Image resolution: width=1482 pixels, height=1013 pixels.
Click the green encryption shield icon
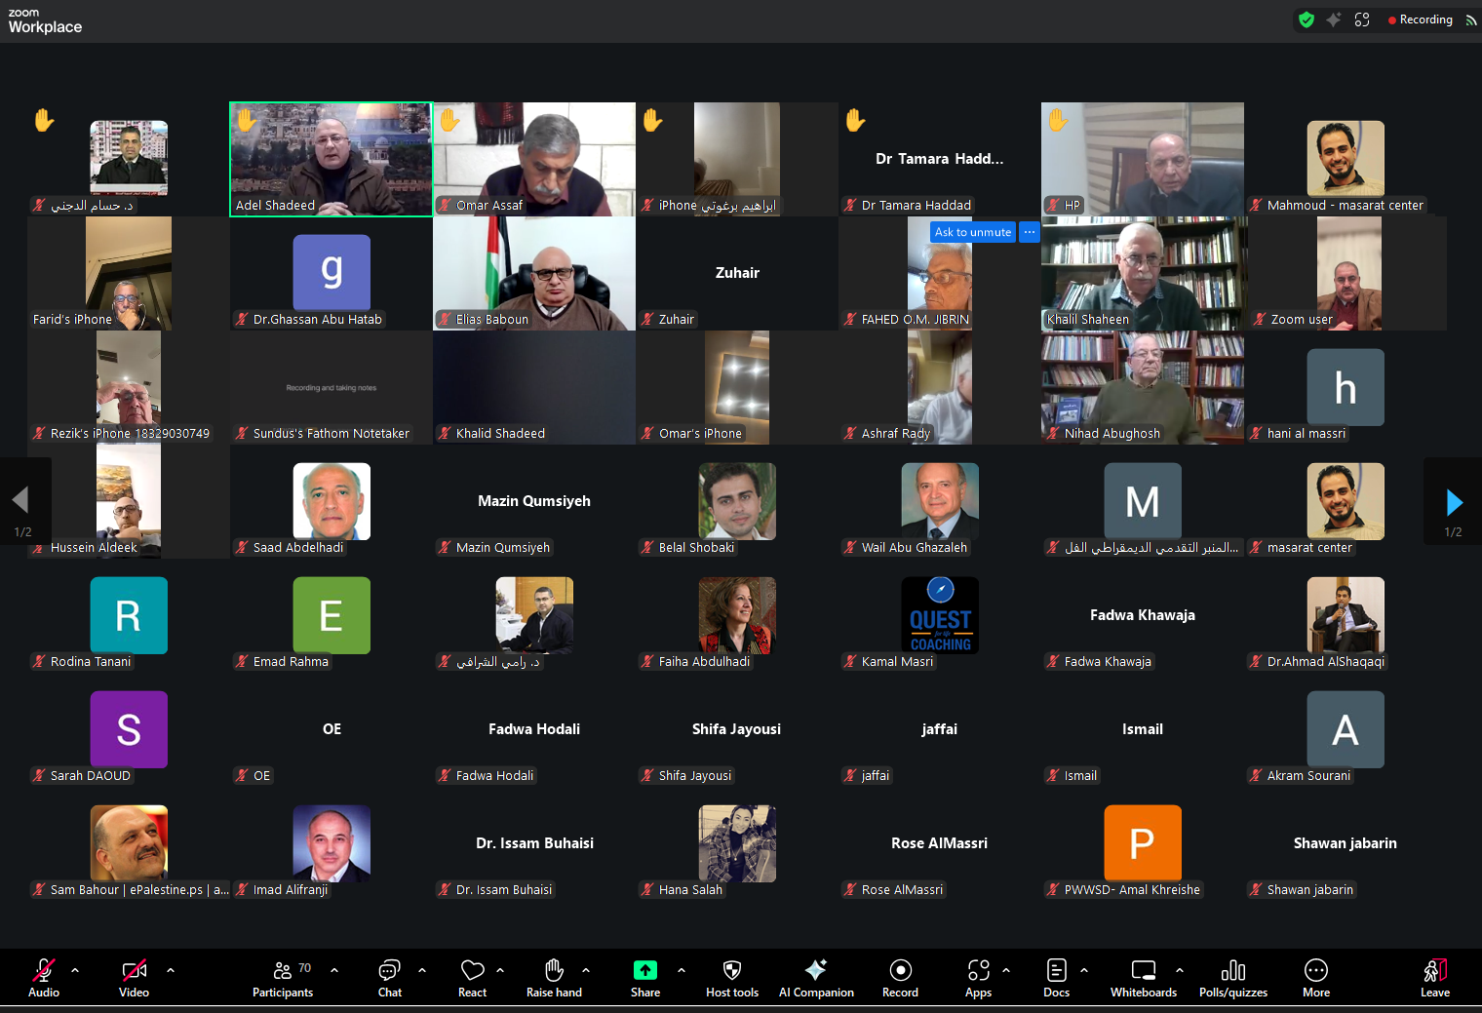(x=1306, y=19)
